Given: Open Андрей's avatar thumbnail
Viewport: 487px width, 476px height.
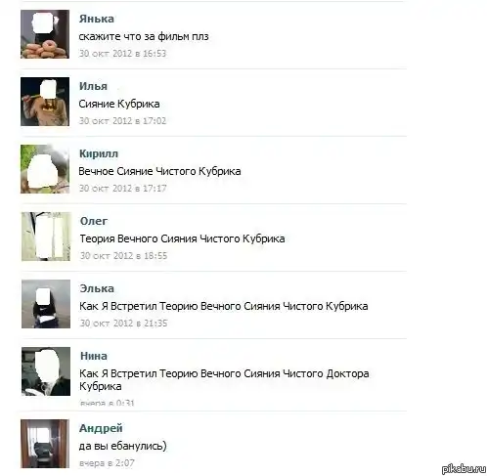Looking at the screenshot, I should [x=45, y=444].
